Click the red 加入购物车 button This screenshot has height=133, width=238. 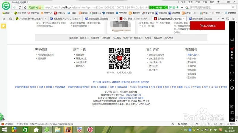click(x=207, y=25)
